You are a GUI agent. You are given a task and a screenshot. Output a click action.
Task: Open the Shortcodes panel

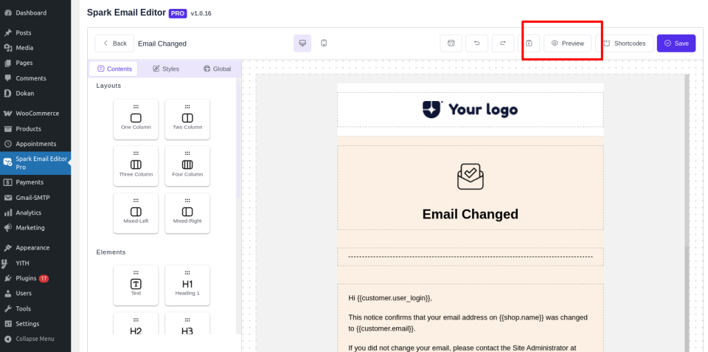624,43
